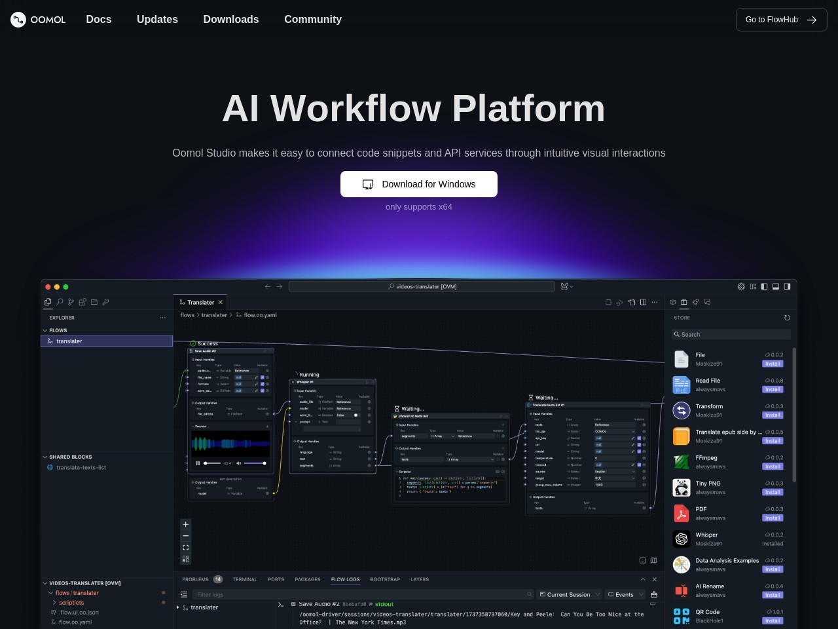Screen dimensions: 838x629
Task: Toggle nullable checkbox on format row
Action: [263, 384]
